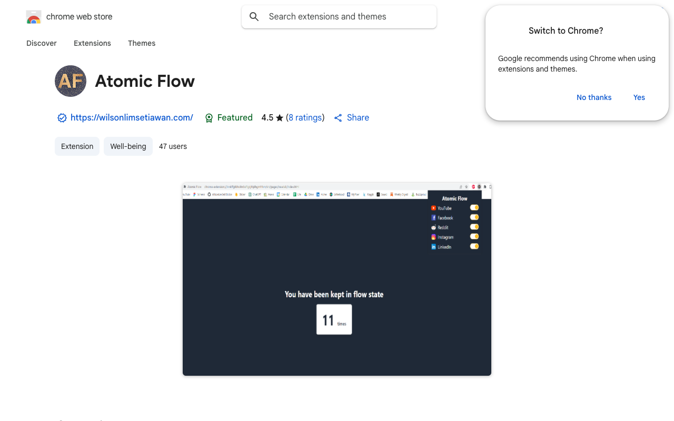Toggle the Instagram switch in the preview screenshot
The width and height of the screenshot is (674, 421).
click(474, 236)
